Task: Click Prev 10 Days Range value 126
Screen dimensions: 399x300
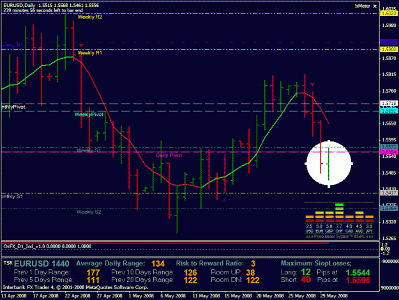Action: coord(190,272)
